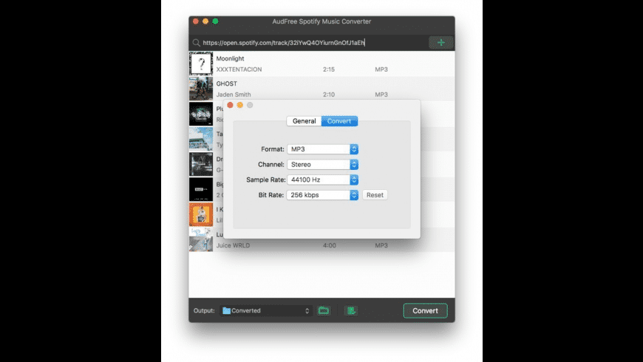Click the search magnifier icon
This screenshot has width=643, height=362.
(196, 43)
